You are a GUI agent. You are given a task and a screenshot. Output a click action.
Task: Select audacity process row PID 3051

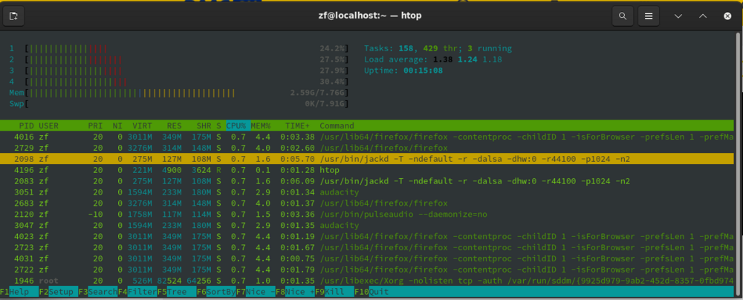click(369, 192)
